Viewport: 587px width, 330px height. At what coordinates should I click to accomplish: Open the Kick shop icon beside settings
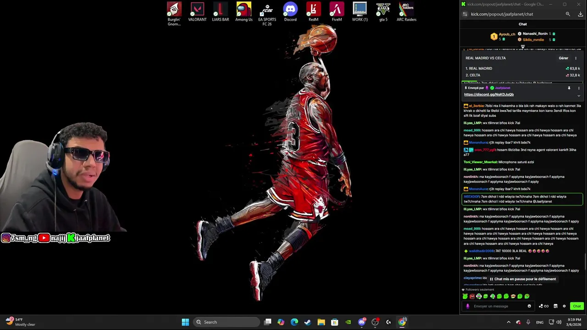tap(555, 306)
